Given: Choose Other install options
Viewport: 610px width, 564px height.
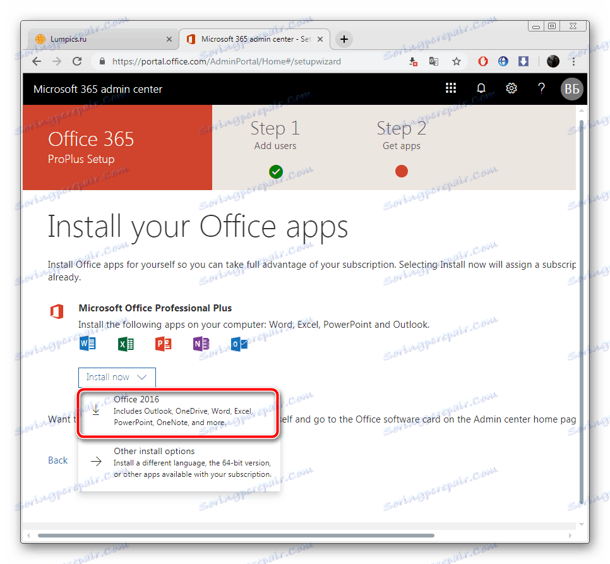Looking at the screenshot, I should click(179, 462).
